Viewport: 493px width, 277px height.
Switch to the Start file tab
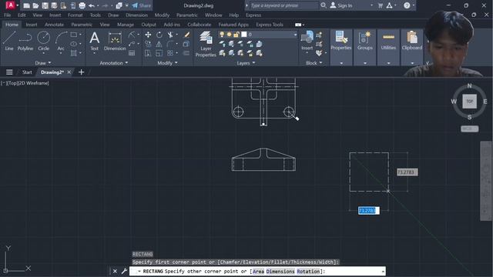point(27,72)
